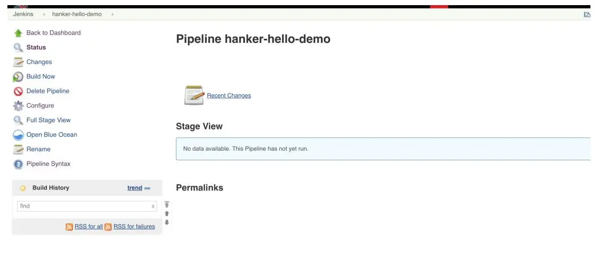Click the Rename notepad icon
The width and height of the screenshot is (599, 255).
pyautogui.click(x=18, y=149)
